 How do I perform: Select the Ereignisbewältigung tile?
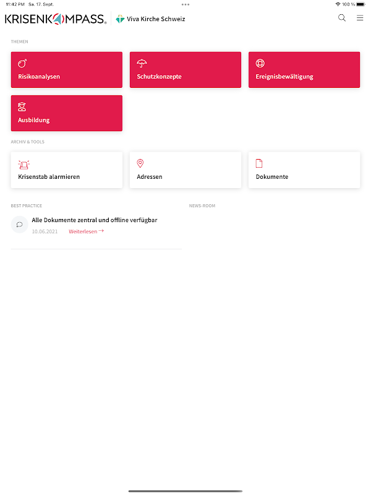coord(304,70)
